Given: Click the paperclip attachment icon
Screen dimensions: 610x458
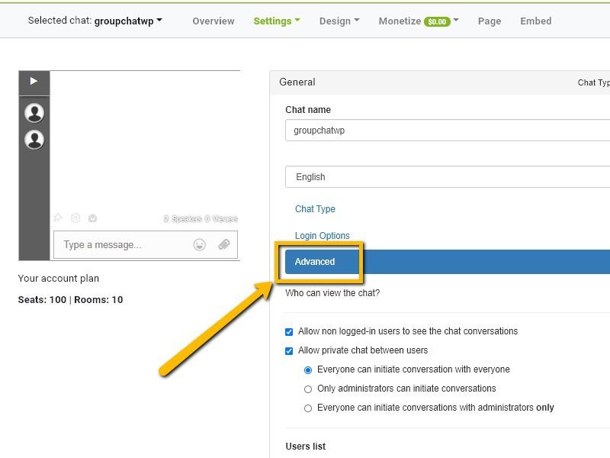Looking at the screenshot, I should (224, 245).
